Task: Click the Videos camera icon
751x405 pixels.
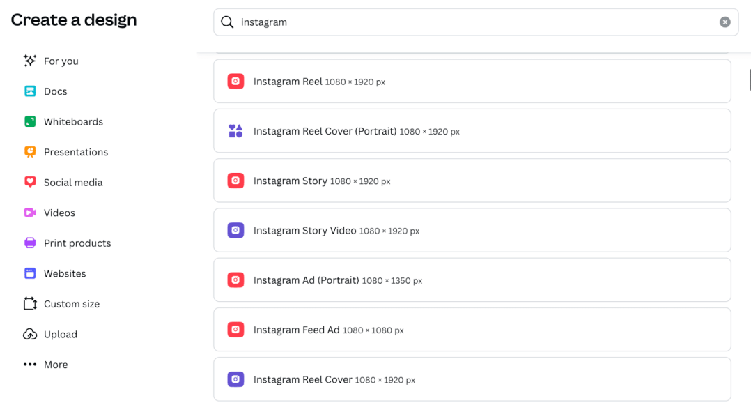Action: click(30, 213)
